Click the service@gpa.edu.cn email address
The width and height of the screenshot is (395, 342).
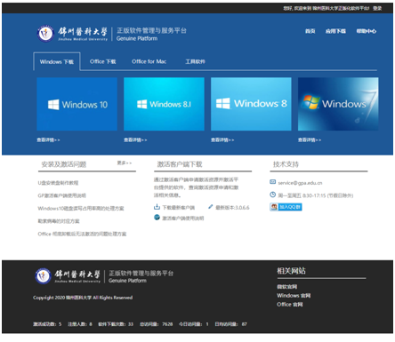pyautogui.click(x=300, y=183)
